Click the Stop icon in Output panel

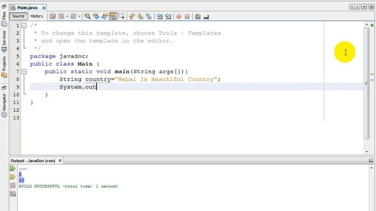13,185
